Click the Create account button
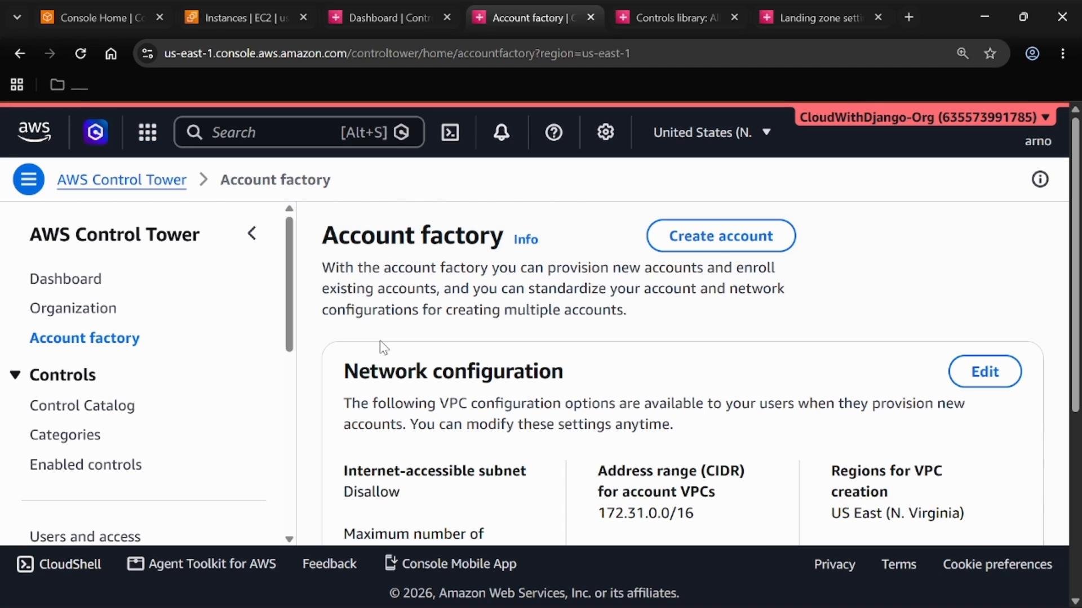The height and width of the screenshot is (608, 1082). pyautogui.click(x=721, y=236)
